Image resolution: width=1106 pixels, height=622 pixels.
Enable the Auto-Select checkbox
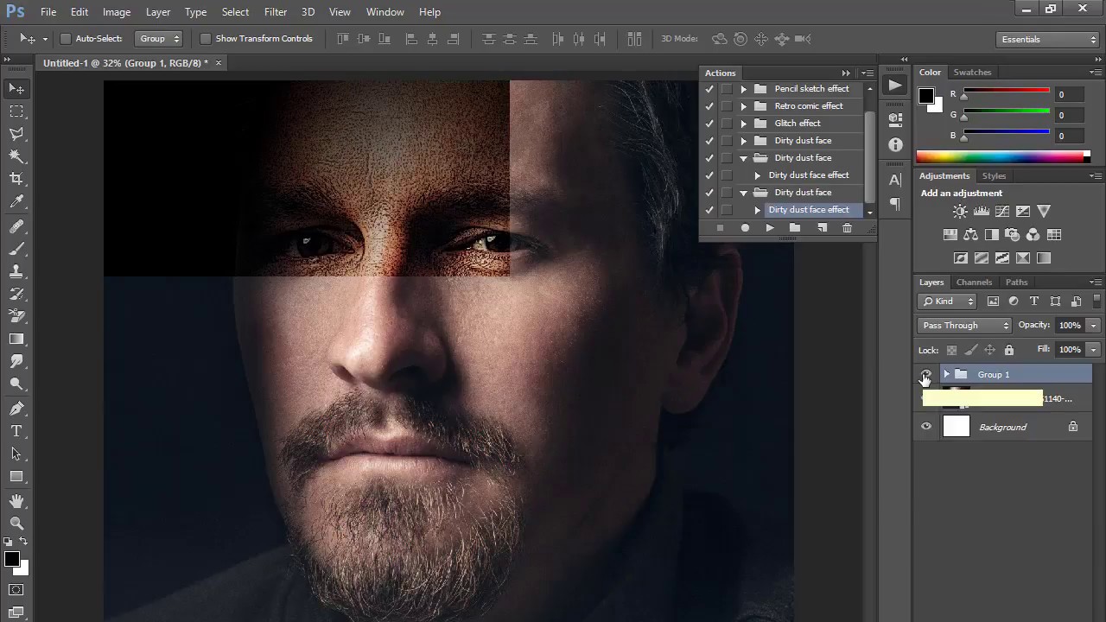tap(65, 39)
